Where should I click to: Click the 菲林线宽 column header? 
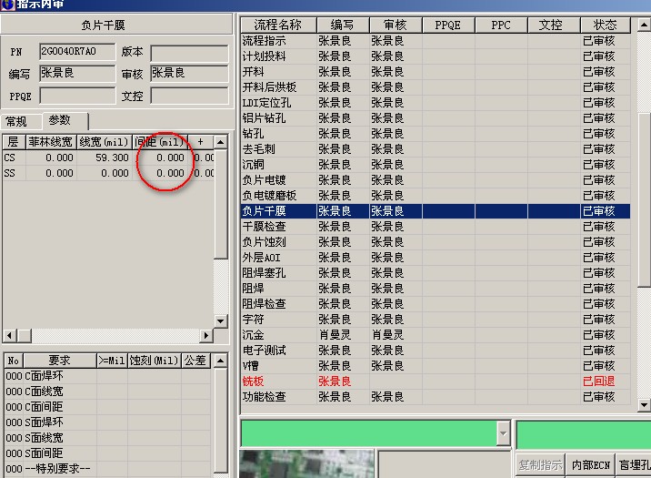[x=51, y=142]
